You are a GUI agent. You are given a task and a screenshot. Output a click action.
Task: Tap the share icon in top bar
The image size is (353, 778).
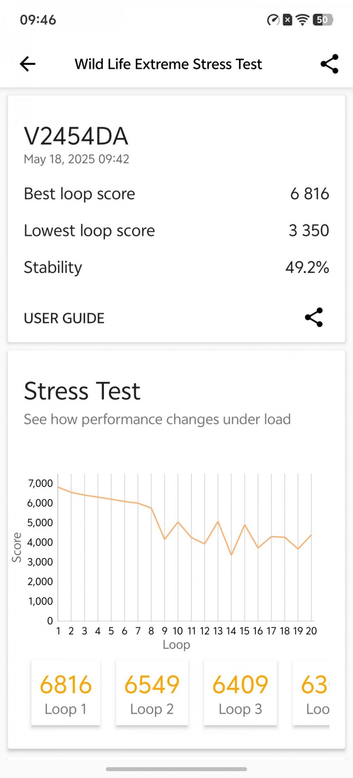(x=329, y=64)
